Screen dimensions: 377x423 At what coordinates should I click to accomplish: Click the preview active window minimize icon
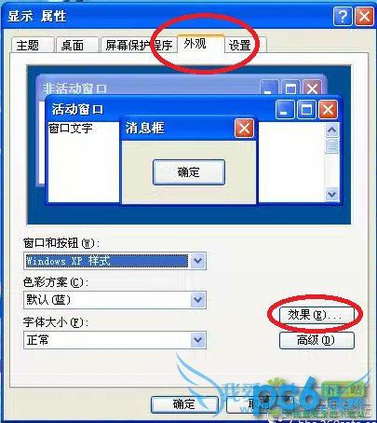coord(285,110)
